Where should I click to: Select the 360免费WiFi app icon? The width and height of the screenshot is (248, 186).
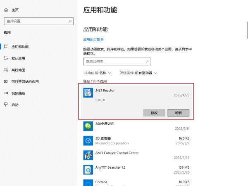pos(88,126)
